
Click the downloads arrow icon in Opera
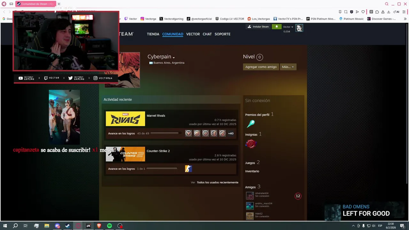click(389, 12)
